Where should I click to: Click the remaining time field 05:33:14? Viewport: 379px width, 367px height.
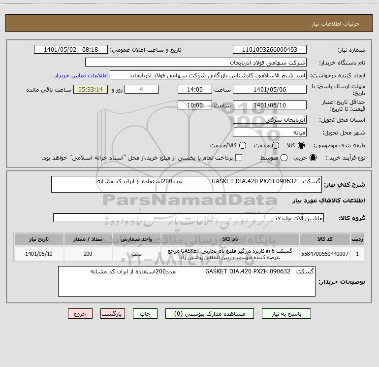[x=91, y=89]
